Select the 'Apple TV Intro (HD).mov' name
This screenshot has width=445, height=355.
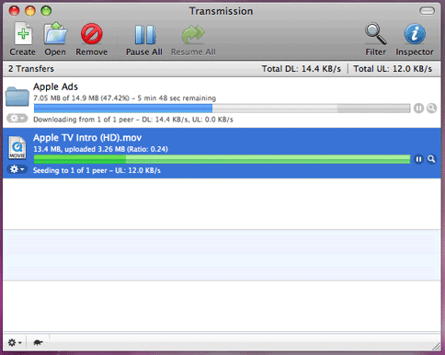87,138
